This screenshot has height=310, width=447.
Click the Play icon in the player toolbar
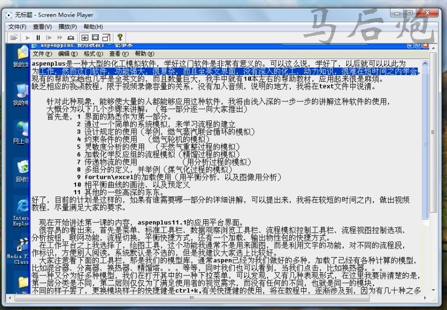(27, 37)
